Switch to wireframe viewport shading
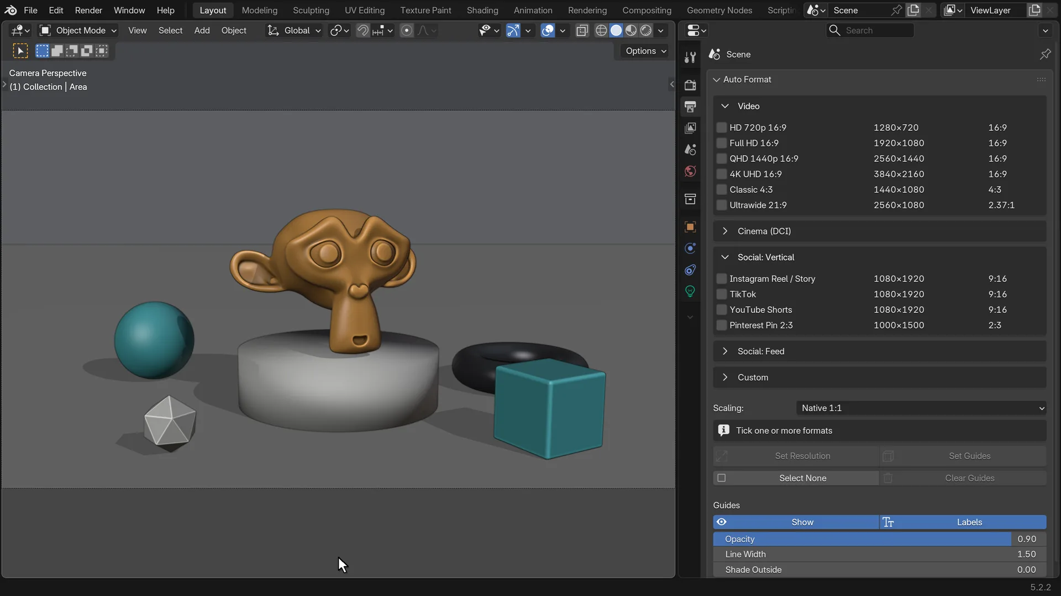This screenshot has width=1061, height=596. coord(601,30)
